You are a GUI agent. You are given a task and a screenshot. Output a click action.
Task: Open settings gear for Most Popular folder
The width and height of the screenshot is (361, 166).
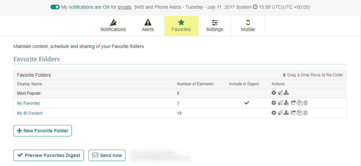274,93
